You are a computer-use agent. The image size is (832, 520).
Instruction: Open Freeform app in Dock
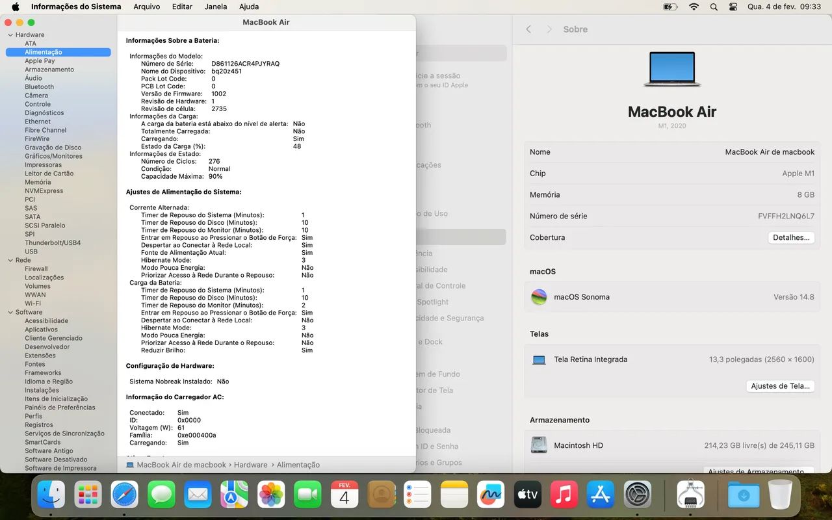(x=491, y=495)
